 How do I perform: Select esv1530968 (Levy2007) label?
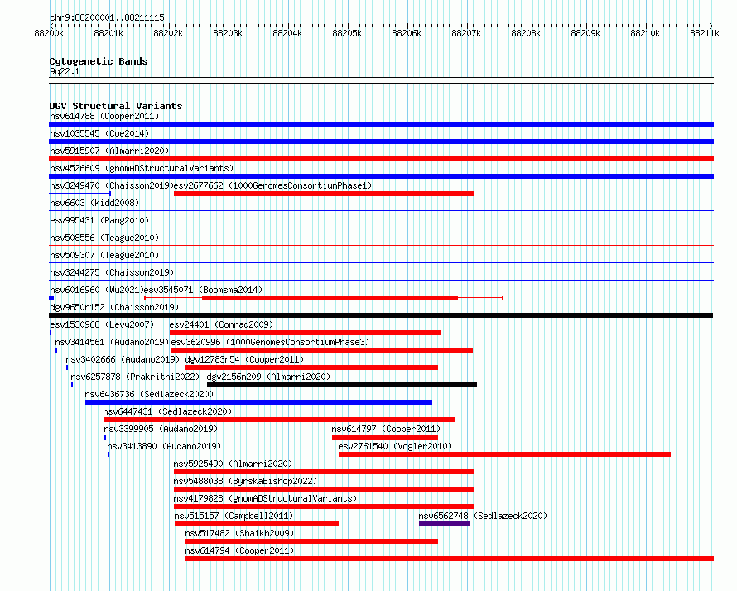[x=102, y=324]
